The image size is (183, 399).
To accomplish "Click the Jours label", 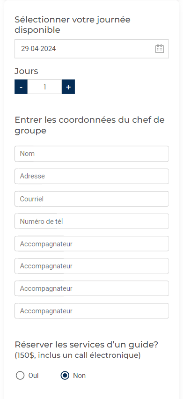I will click(26, 71).
